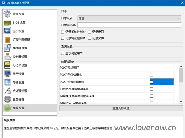
Task: Select the 显示设置 display icon
Action: pyautogui.click(x=7, y=74)
